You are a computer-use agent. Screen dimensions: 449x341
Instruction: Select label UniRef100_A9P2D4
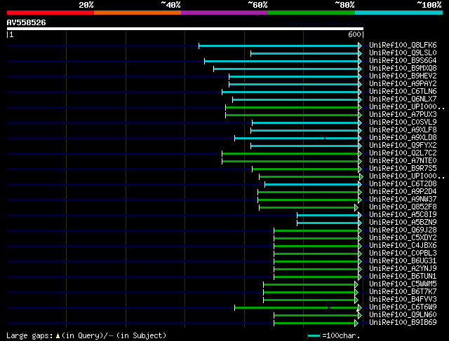point(403,192)
